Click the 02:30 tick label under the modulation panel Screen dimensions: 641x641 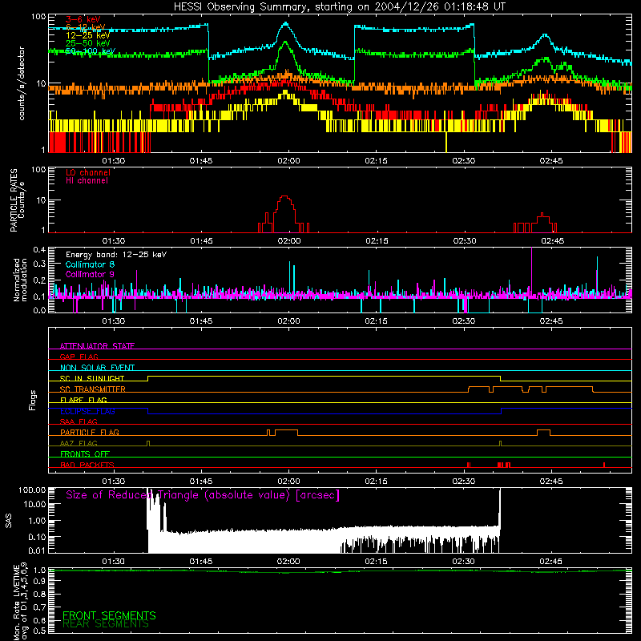click(464, 321)
